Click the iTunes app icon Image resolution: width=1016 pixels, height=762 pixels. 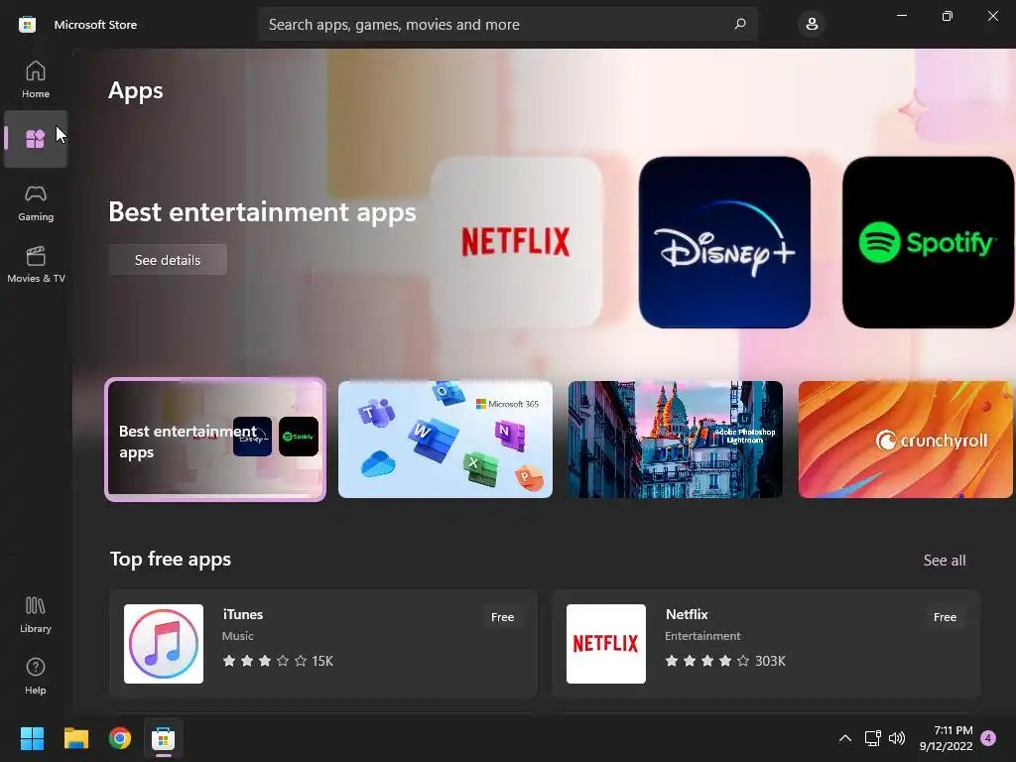[x=164, y=643]
